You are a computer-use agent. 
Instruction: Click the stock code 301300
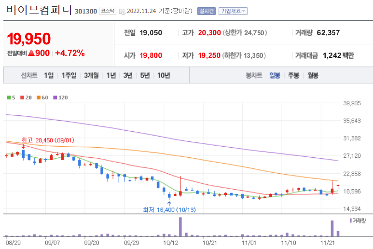(x=86, y=12)
